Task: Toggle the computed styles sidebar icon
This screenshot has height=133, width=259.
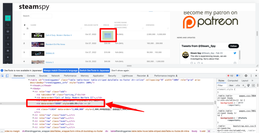Action: 253,85
